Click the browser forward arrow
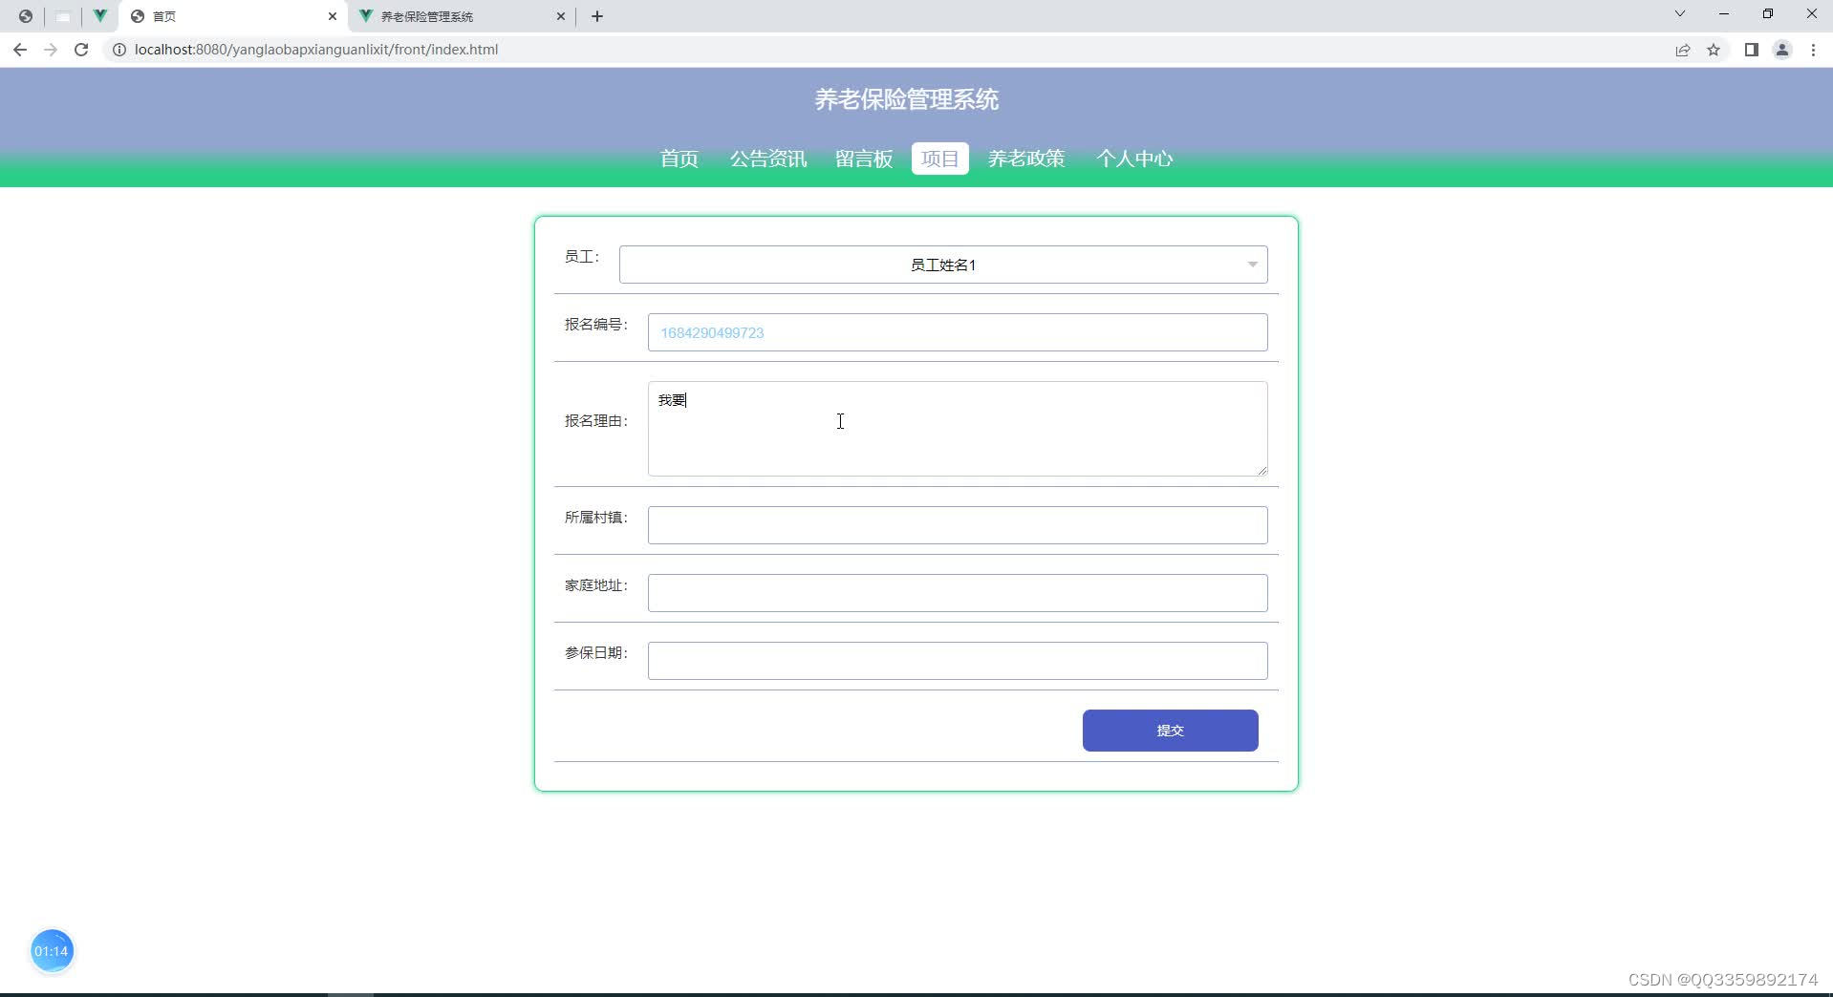Viewport: 1833px width, 997px height. click(51, 50)
